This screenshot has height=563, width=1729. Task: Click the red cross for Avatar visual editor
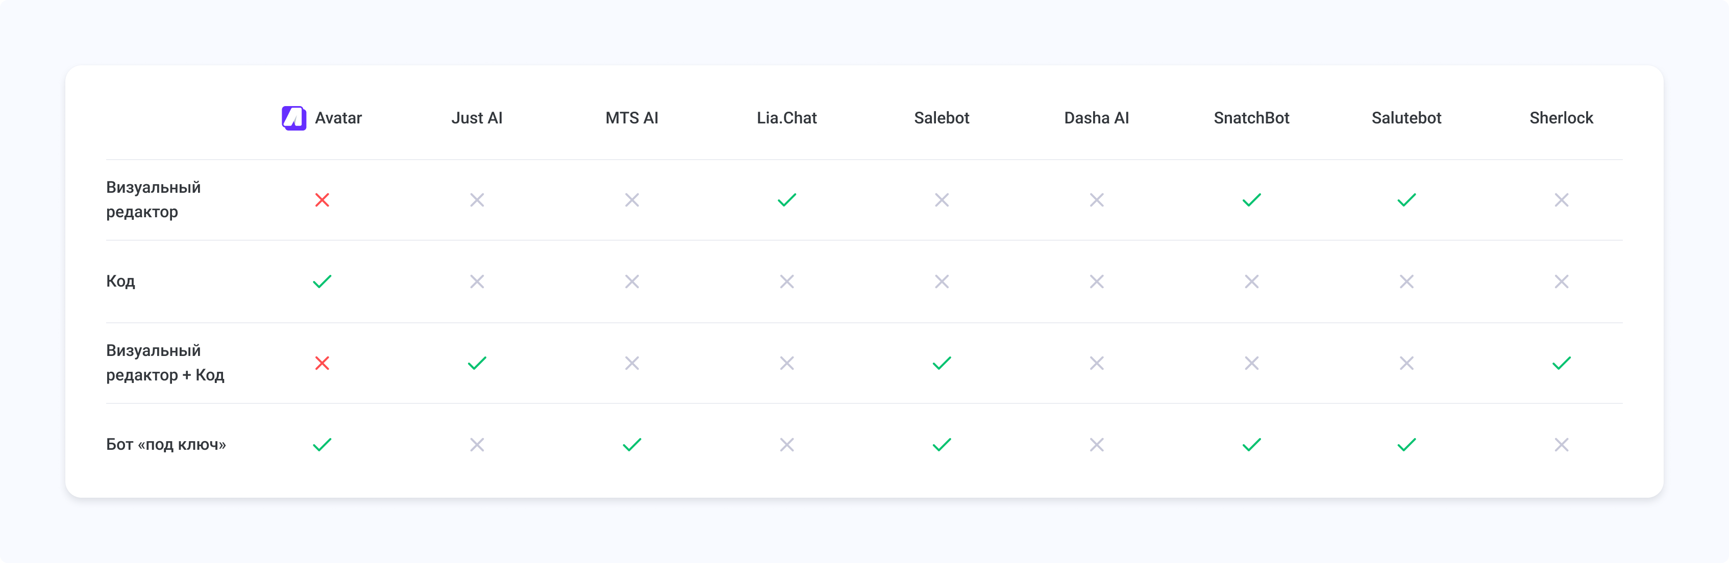coord(322,200)
